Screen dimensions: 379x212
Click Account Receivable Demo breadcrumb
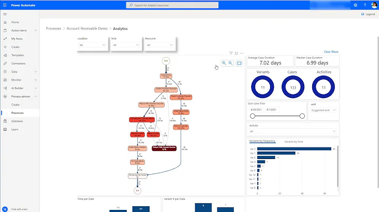point(87,28)
